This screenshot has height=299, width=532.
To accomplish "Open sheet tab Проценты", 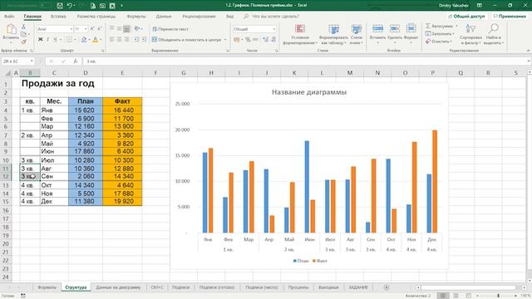I will click(298, 287).
